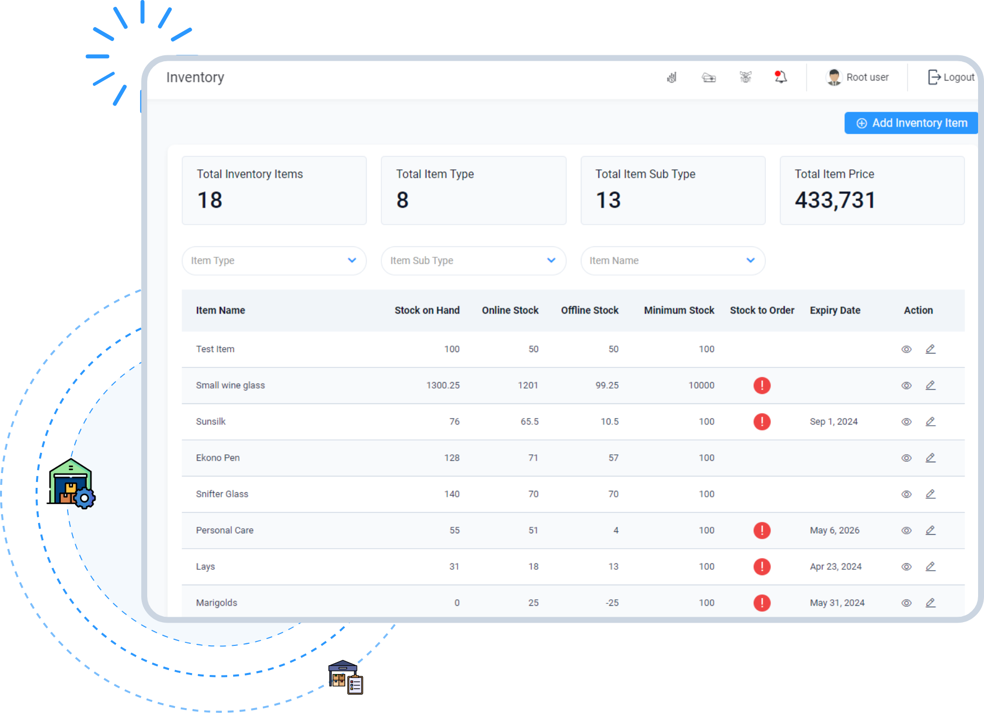The width and height of the screenshot is (984, 713).
Task: Edit Personal Care with pencil icon
Action: point(931,530)
